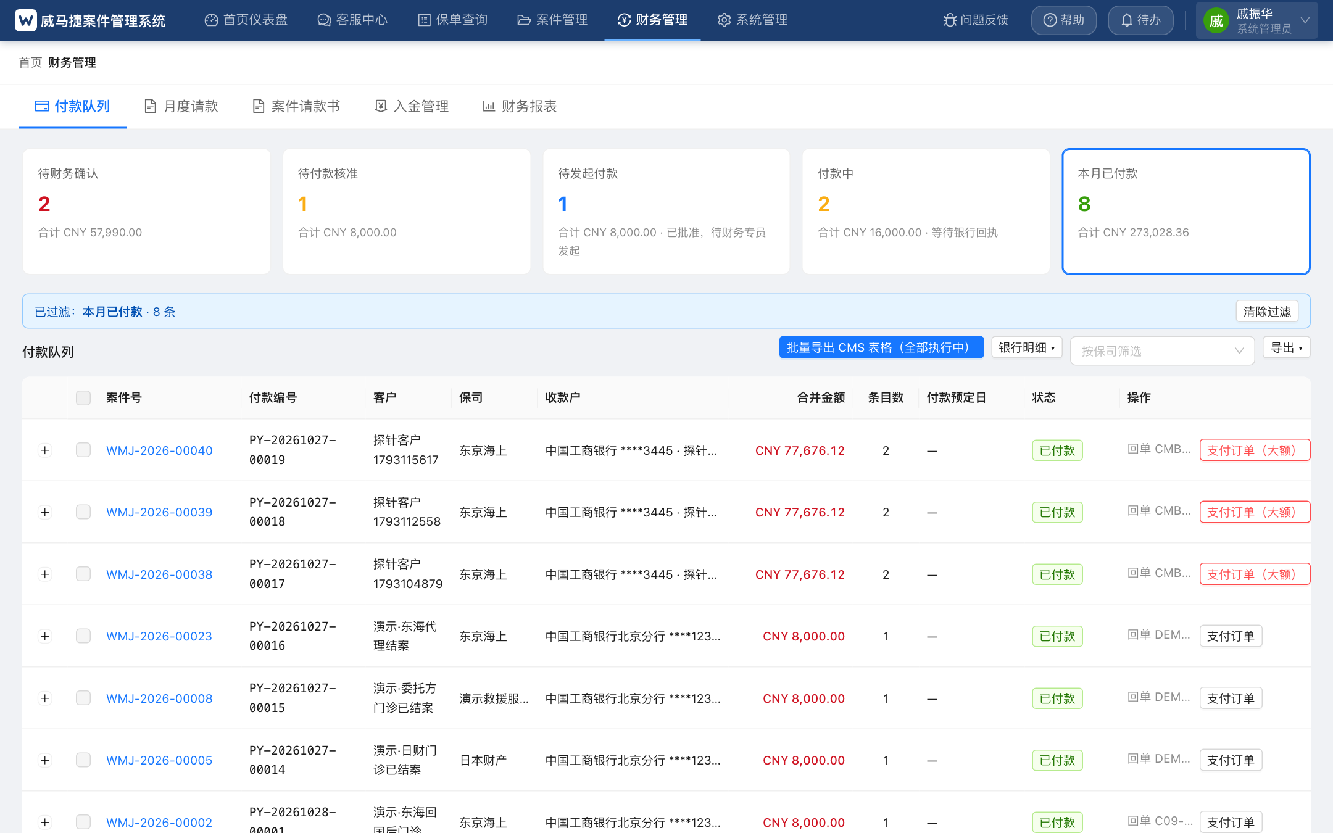Click the 威马捷 W logo icon
The width and height of the screenshot is (1333, 833).
25,20
